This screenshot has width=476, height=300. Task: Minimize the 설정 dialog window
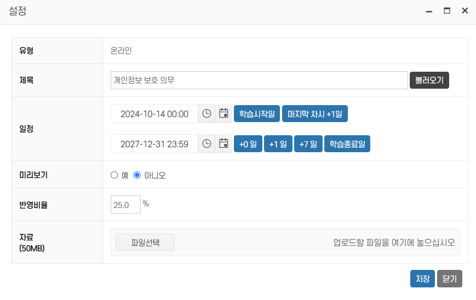[429, 11]
